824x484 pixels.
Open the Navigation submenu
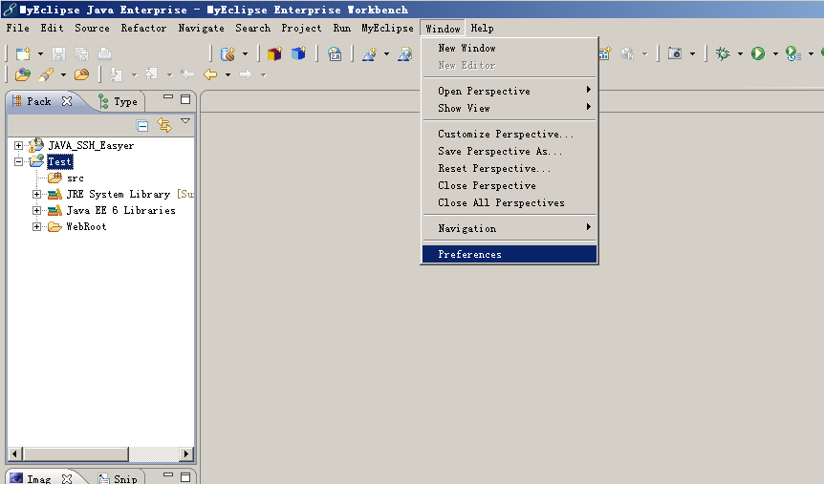pyautogui.click(x=510, y=228)
